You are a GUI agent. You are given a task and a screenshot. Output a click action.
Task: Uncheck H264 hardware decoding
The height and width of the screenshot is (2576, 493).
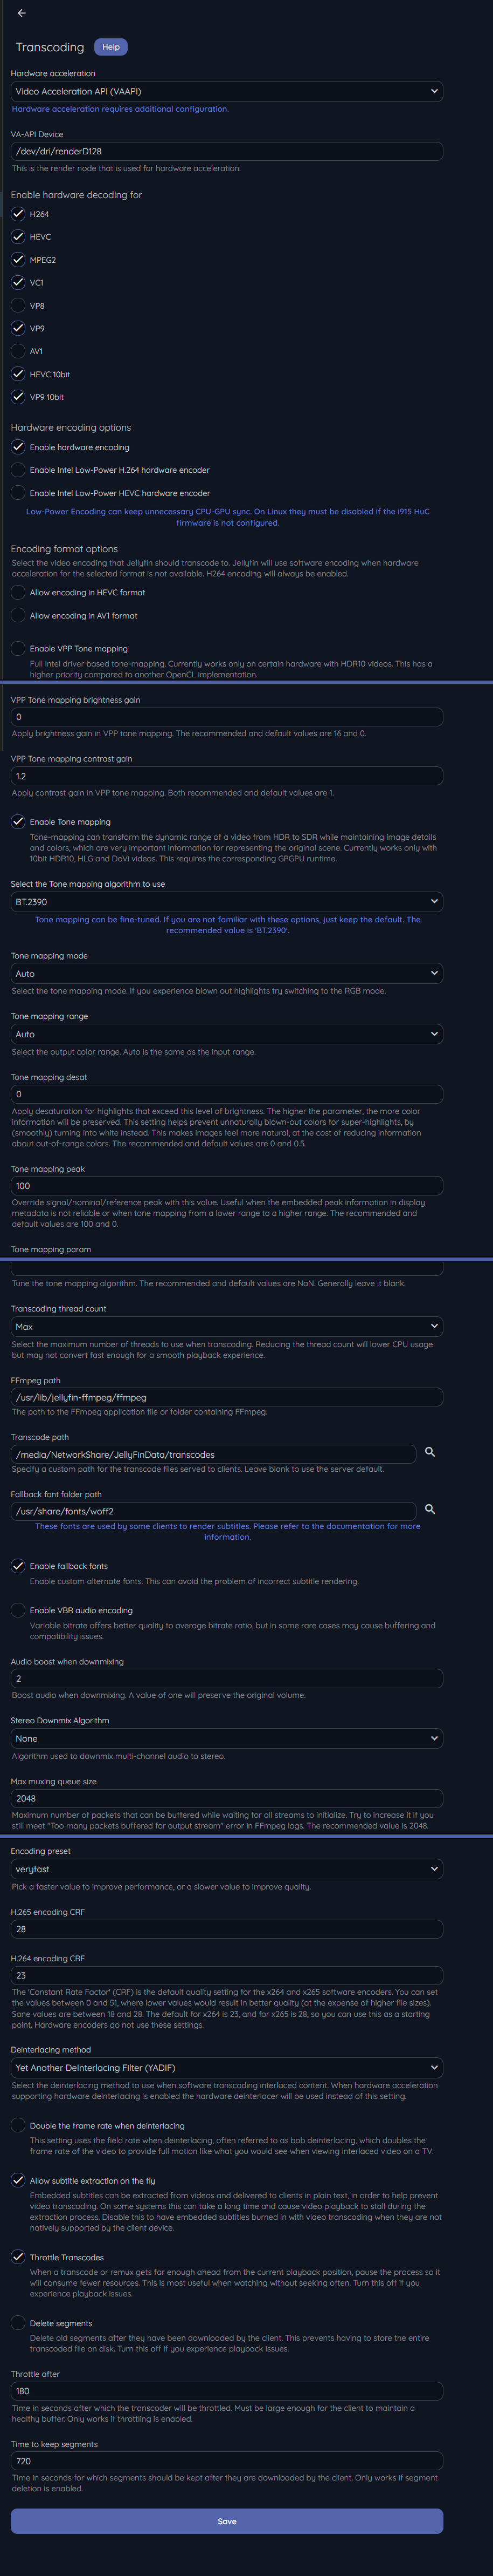pyautogui.click(x=18, y=214)
